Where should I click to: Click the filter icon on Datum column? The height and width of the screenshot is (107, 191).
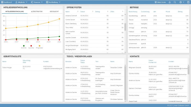[93, 12]
